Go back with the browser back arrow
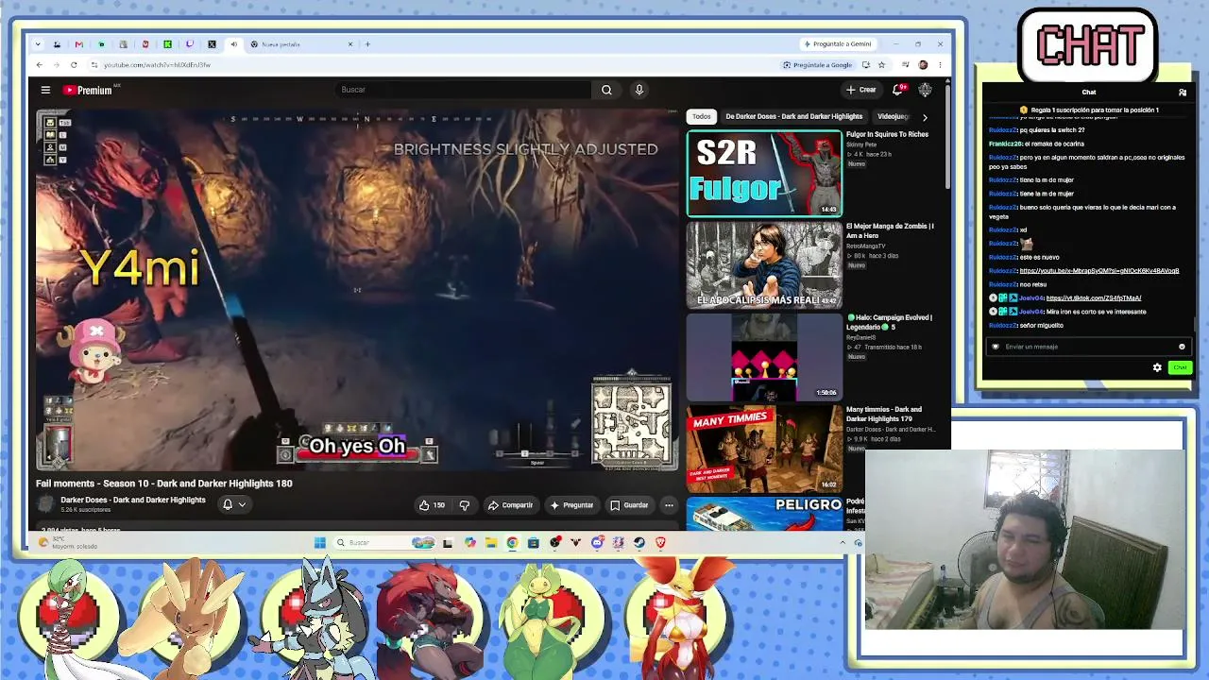This screenshot has height=680, width=1209. point(39,65)
